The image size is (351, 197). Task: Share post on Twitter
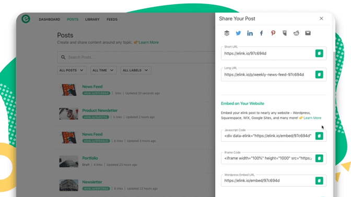pos(238,33)
